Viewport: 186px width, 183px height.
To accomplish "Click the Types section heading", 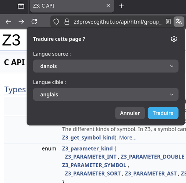I will (x=15, y=90).
